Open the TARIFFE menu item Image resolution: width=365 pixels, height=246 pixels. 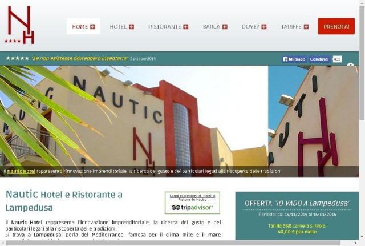click(x=295, y=27)
